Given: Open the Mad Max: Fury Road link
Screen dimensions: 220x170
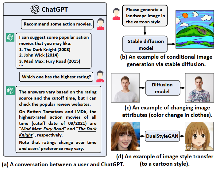Looking at the screenshot, I should [43, 129].
